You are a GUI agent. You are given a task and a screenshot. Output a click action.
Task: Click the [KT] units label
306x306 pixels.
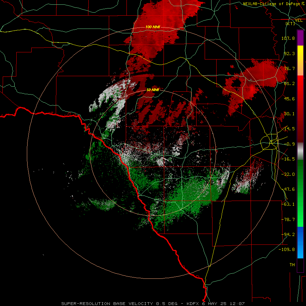click(x=290, y=23)
